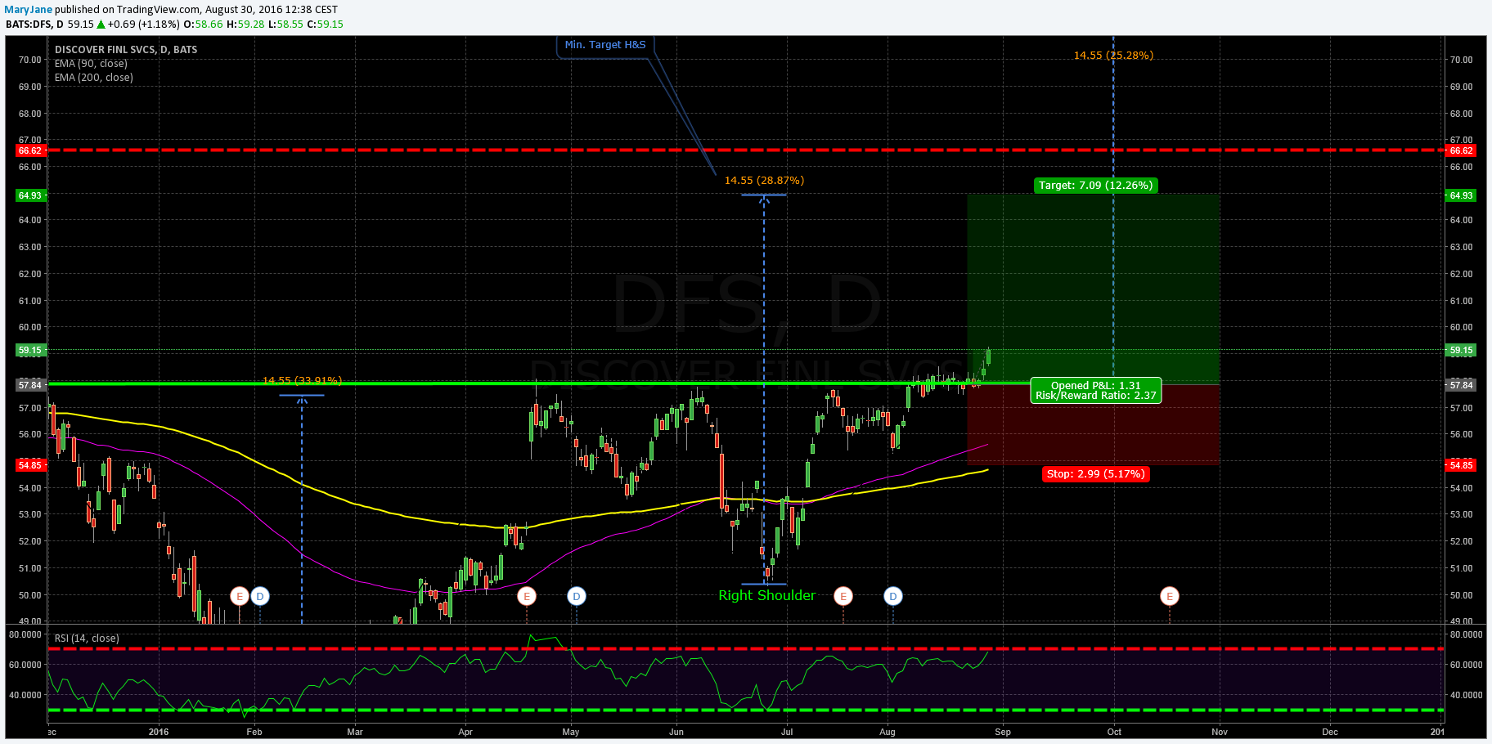
Task: Click the 2016 label on the time axis
Action: [159, 732]
